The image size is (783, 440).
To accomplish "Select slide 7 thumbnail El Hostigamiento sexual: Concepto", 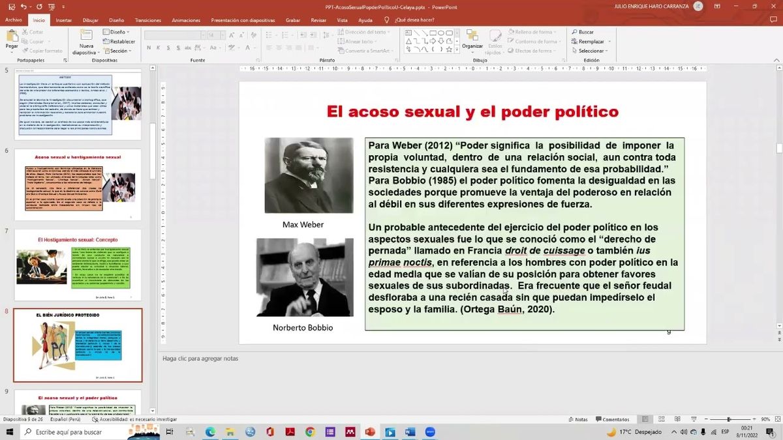I will click(78, 265).
